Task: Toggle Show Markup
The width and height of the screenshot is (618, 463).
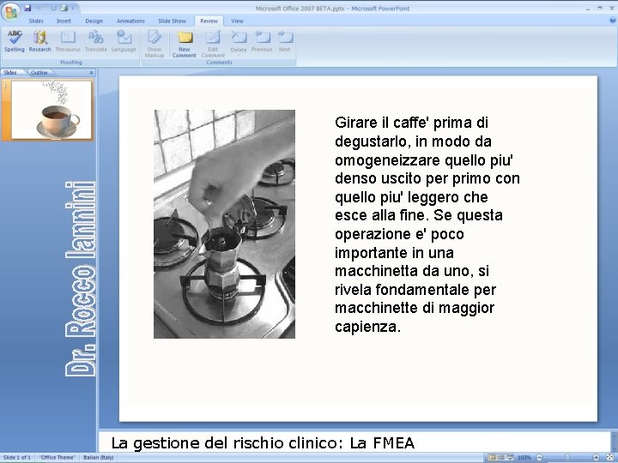Action: 154,44
